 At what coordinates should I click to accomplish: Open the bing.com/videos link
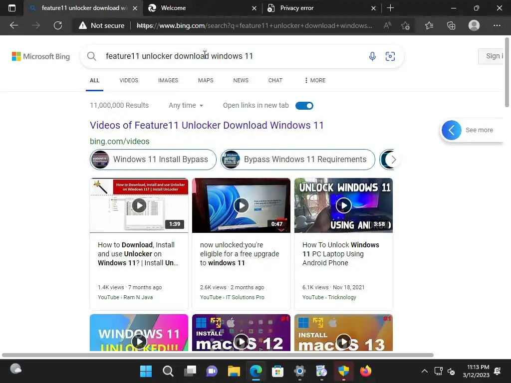pos(120,141)
